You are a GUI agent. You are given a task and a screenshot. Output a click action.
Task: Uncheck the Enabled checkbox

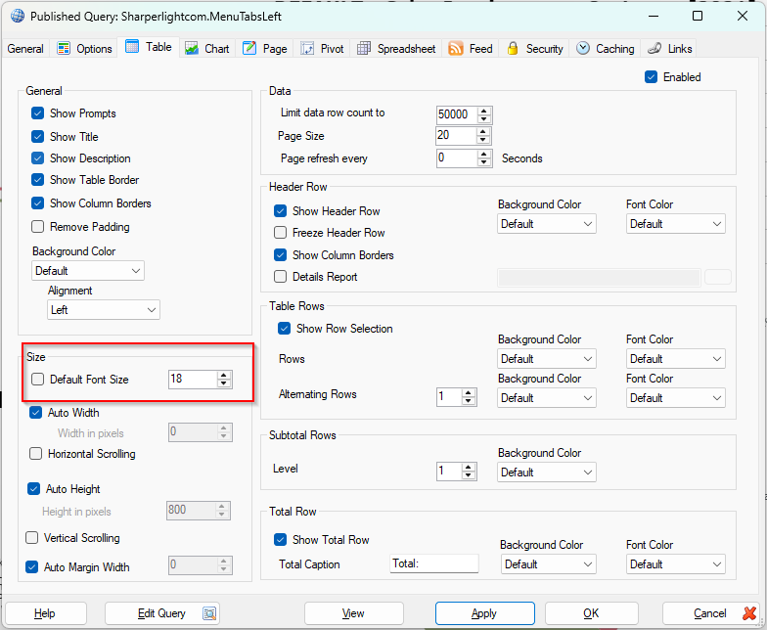pos(652,77)
